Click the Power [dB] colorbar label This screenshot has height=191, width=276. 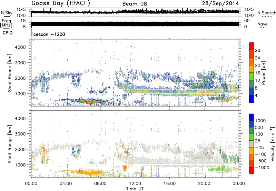point(263,73)
